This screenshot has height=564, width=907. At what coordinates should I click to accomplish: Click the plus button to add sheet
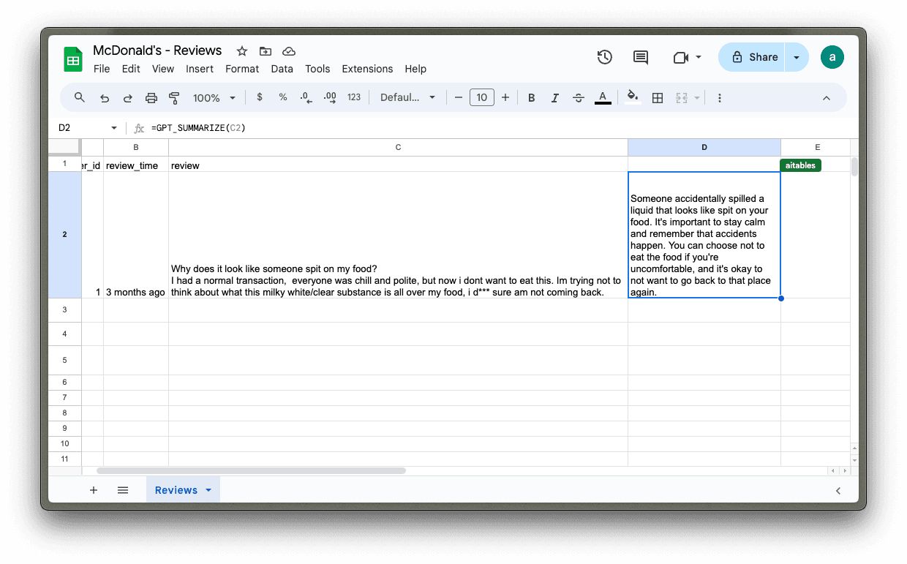94,490
